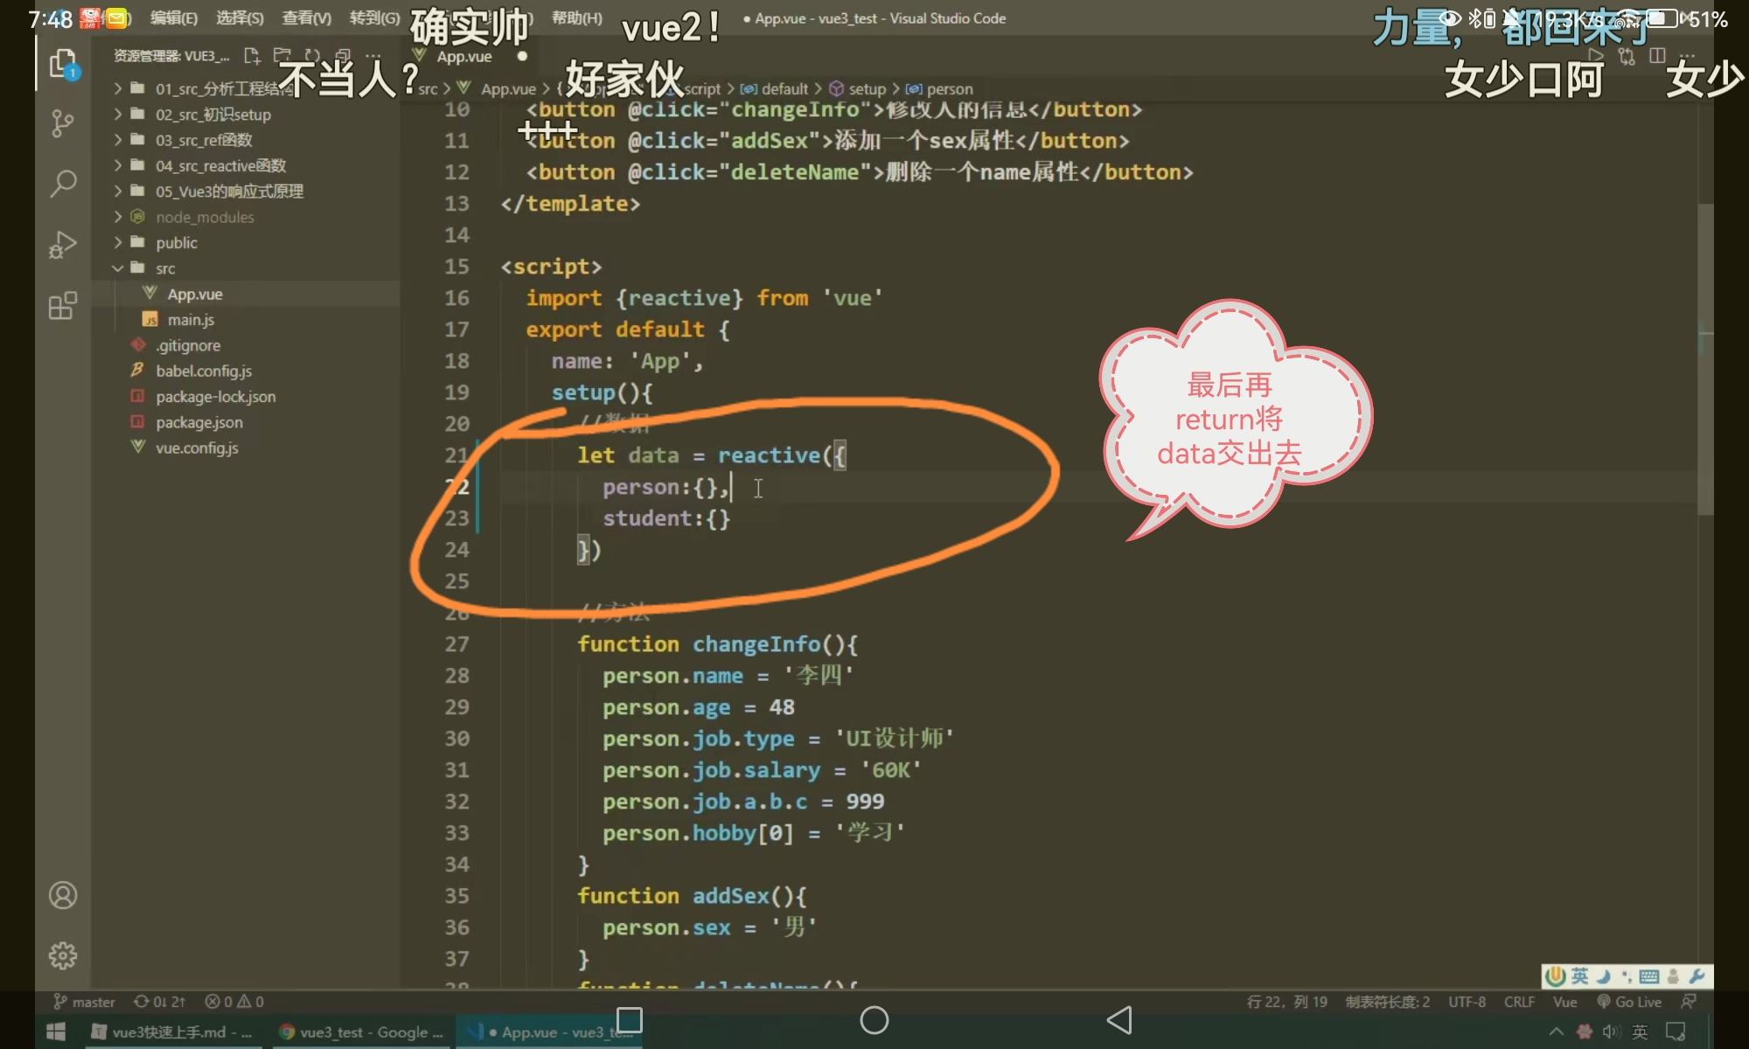Click UTF-8 encoding in status bar
Image resolution: width=1749 pixels, height=1049 pixels.
click(1467, 1002)
